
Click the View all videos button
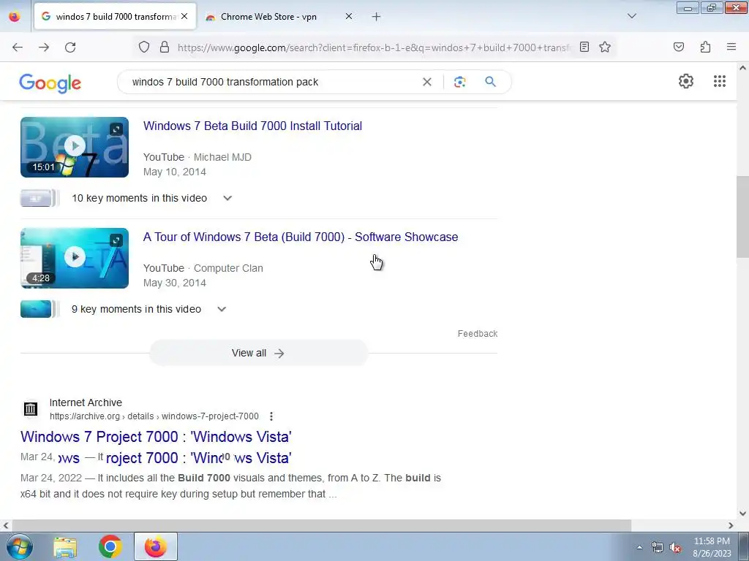click(258, 353)
